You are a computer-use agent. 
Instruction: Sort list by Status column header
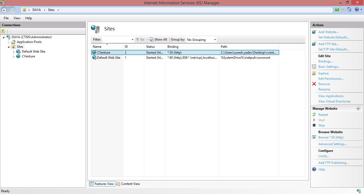click(155, 47)
